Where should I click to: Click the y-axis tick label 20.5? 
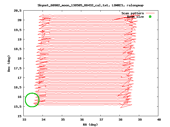pyautogui.click(x=18, y=11)
